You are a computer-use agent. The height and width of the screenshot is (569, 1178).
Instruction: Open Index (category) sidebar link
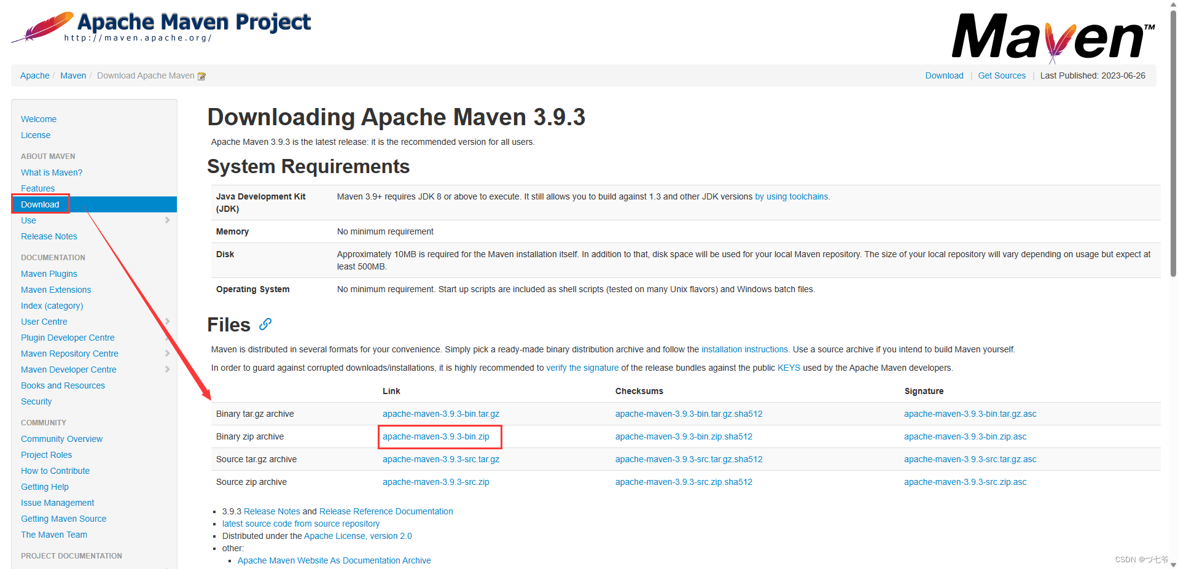(52, 306)
